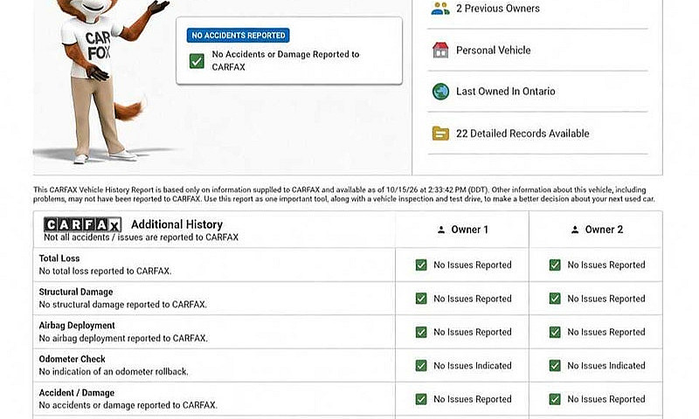Image resolution: width=699 pixels, height=419 pixels.
Task: Select the 'Last Owned In Ontario' text
Action: (506, 92)
